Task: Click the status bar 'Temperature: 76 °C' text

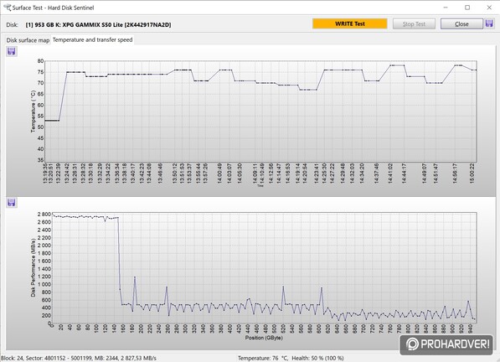Action: [x=263, y=358]
